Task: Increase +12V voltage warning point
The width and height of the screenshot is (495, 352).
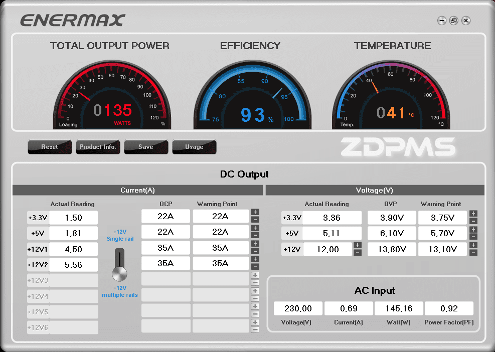Action: coord(473,245)
